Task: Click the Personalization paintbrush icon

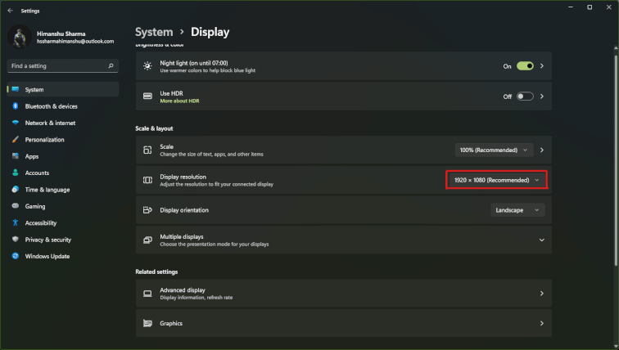Action: click(x=15, y=140)
